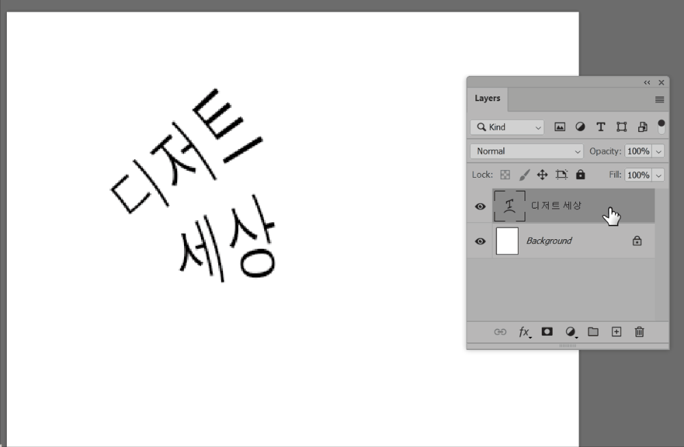Open the Kind filter type dropdown
The image size is (684, 447).
507,127
